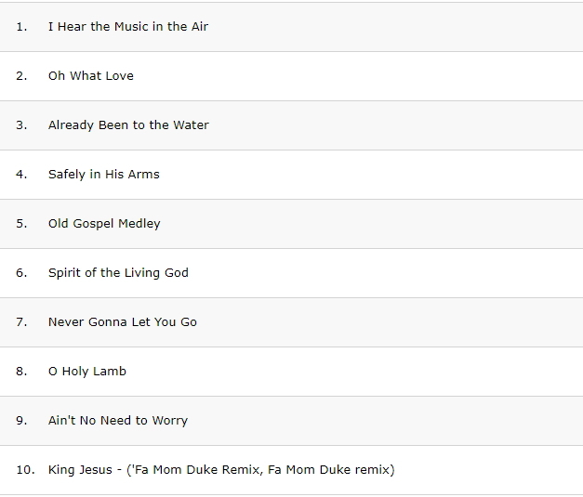The image size is (583, 497).
Task: Click the 'Oh What Love' track title
Action: [91, 76]
